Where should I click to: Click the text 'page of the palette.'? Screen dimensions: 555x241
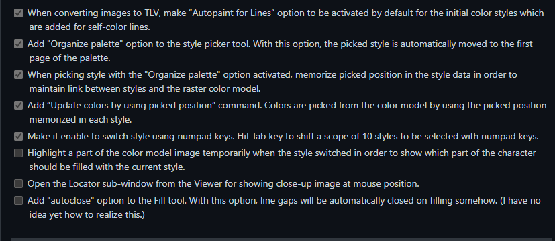[x=70, y=58]
